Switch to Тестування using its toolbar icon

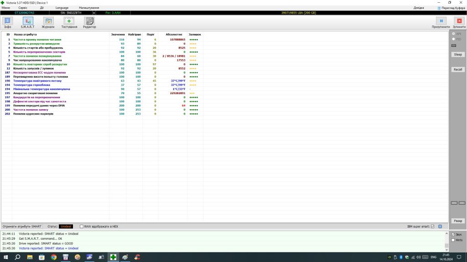69,21
